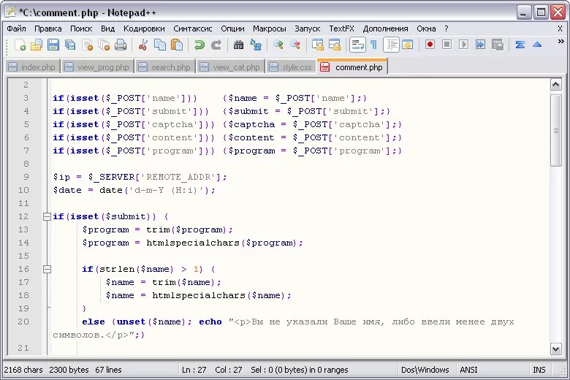Open the Вид menu

pos(107,28)
